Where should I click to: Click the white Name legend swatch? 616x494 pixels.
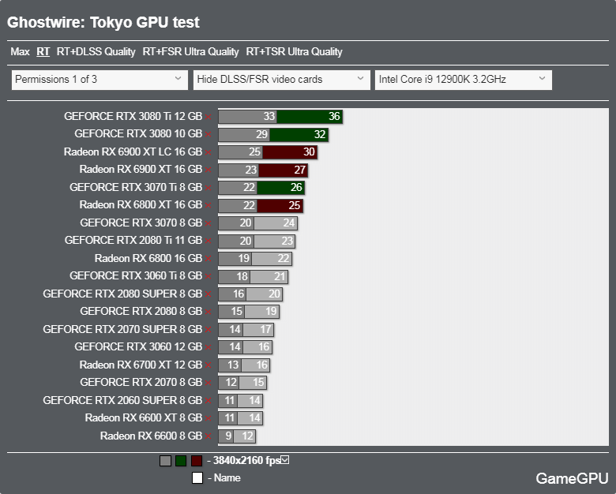click(197, 478)
